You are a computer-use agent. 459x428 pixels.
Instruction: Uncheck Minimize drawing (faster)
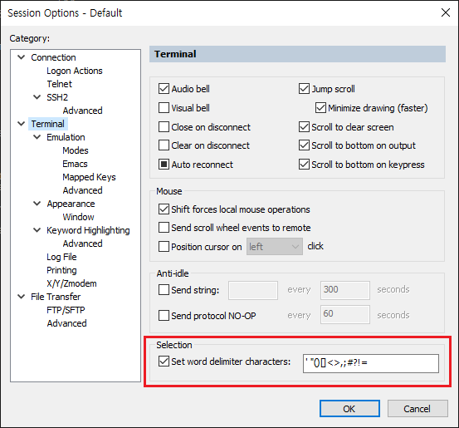pos(320,107)
